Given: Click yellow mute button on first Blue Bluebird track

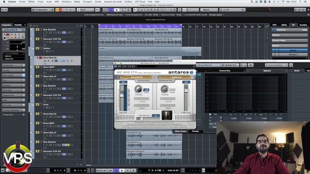Looking at the screenshot, I should [37, 29].
